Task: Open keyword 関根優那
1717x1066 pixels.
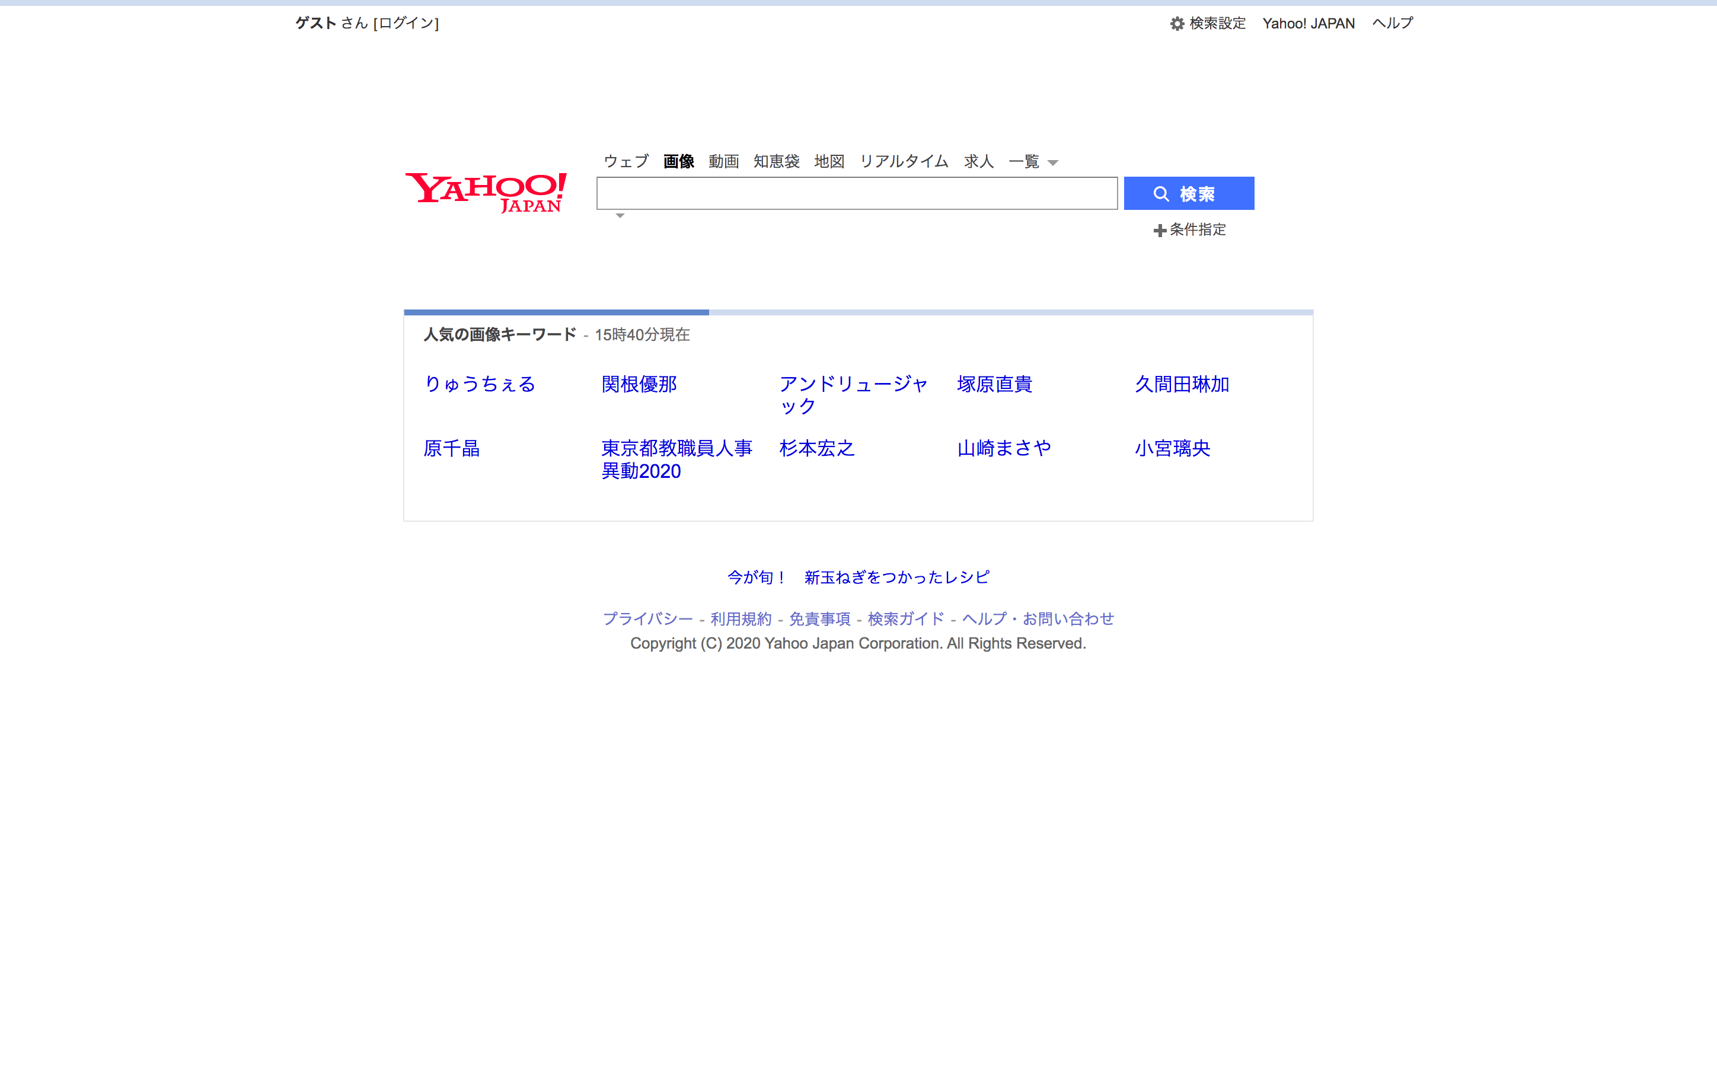Action: click(639, 384)
